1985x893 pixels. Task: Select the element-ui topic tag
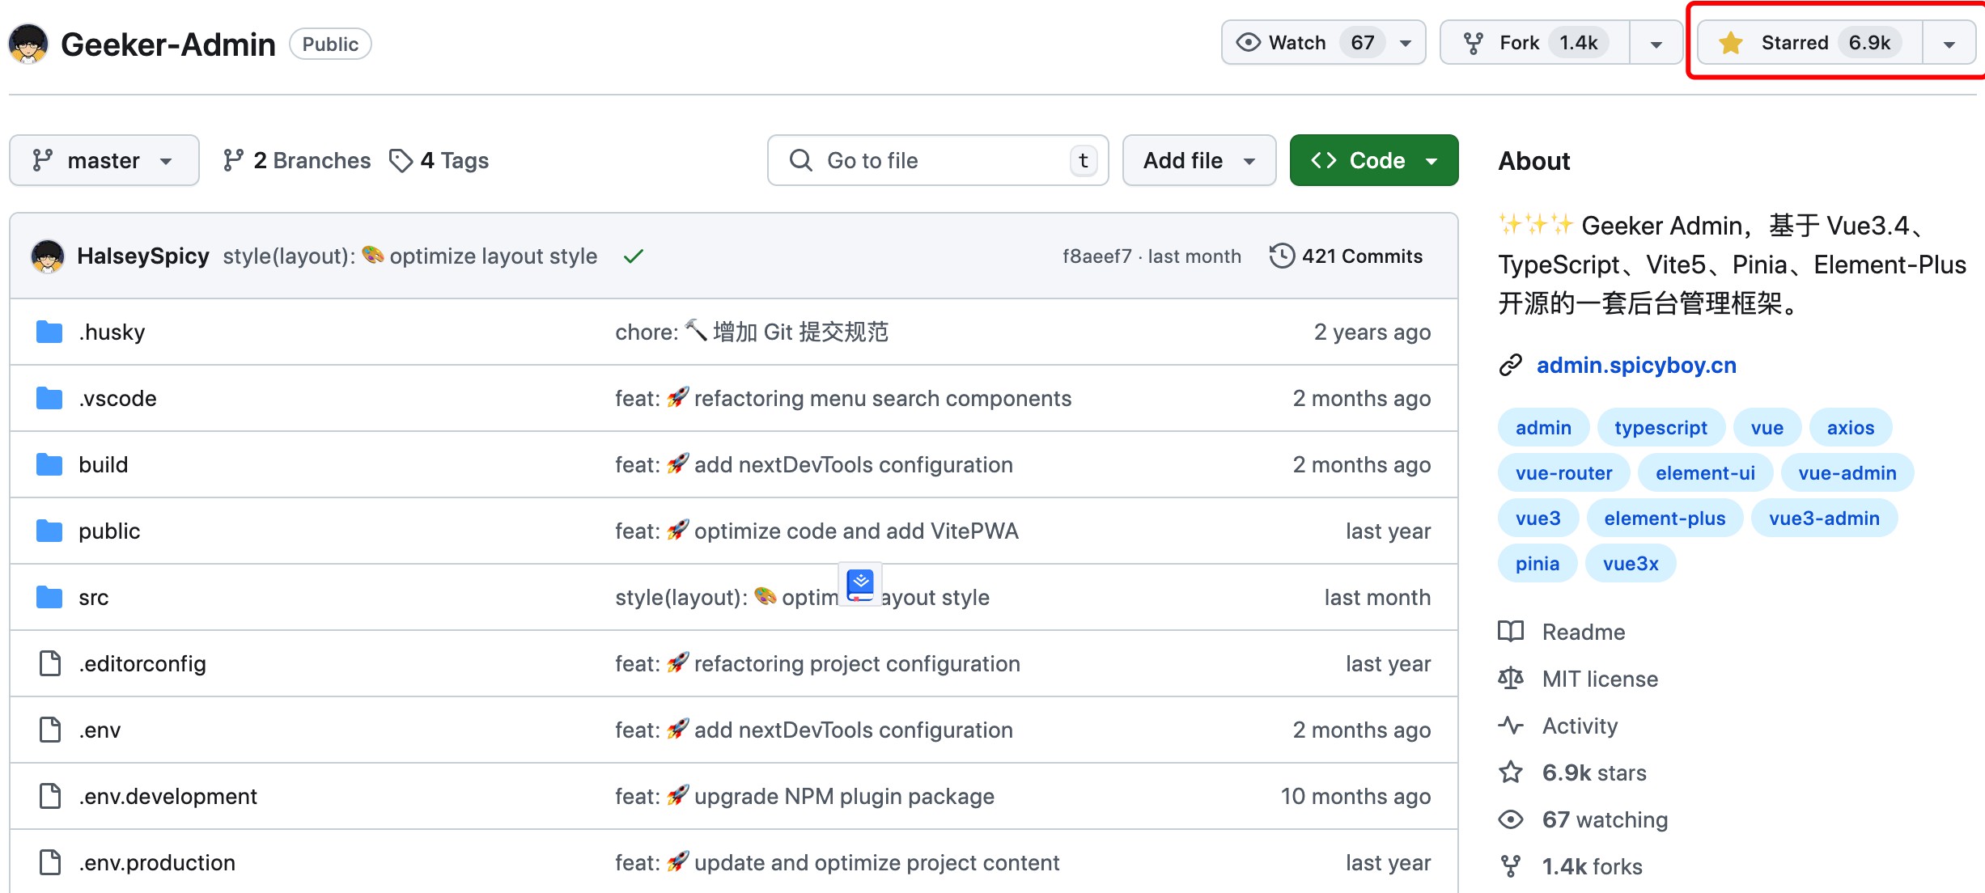point(1705,472)
